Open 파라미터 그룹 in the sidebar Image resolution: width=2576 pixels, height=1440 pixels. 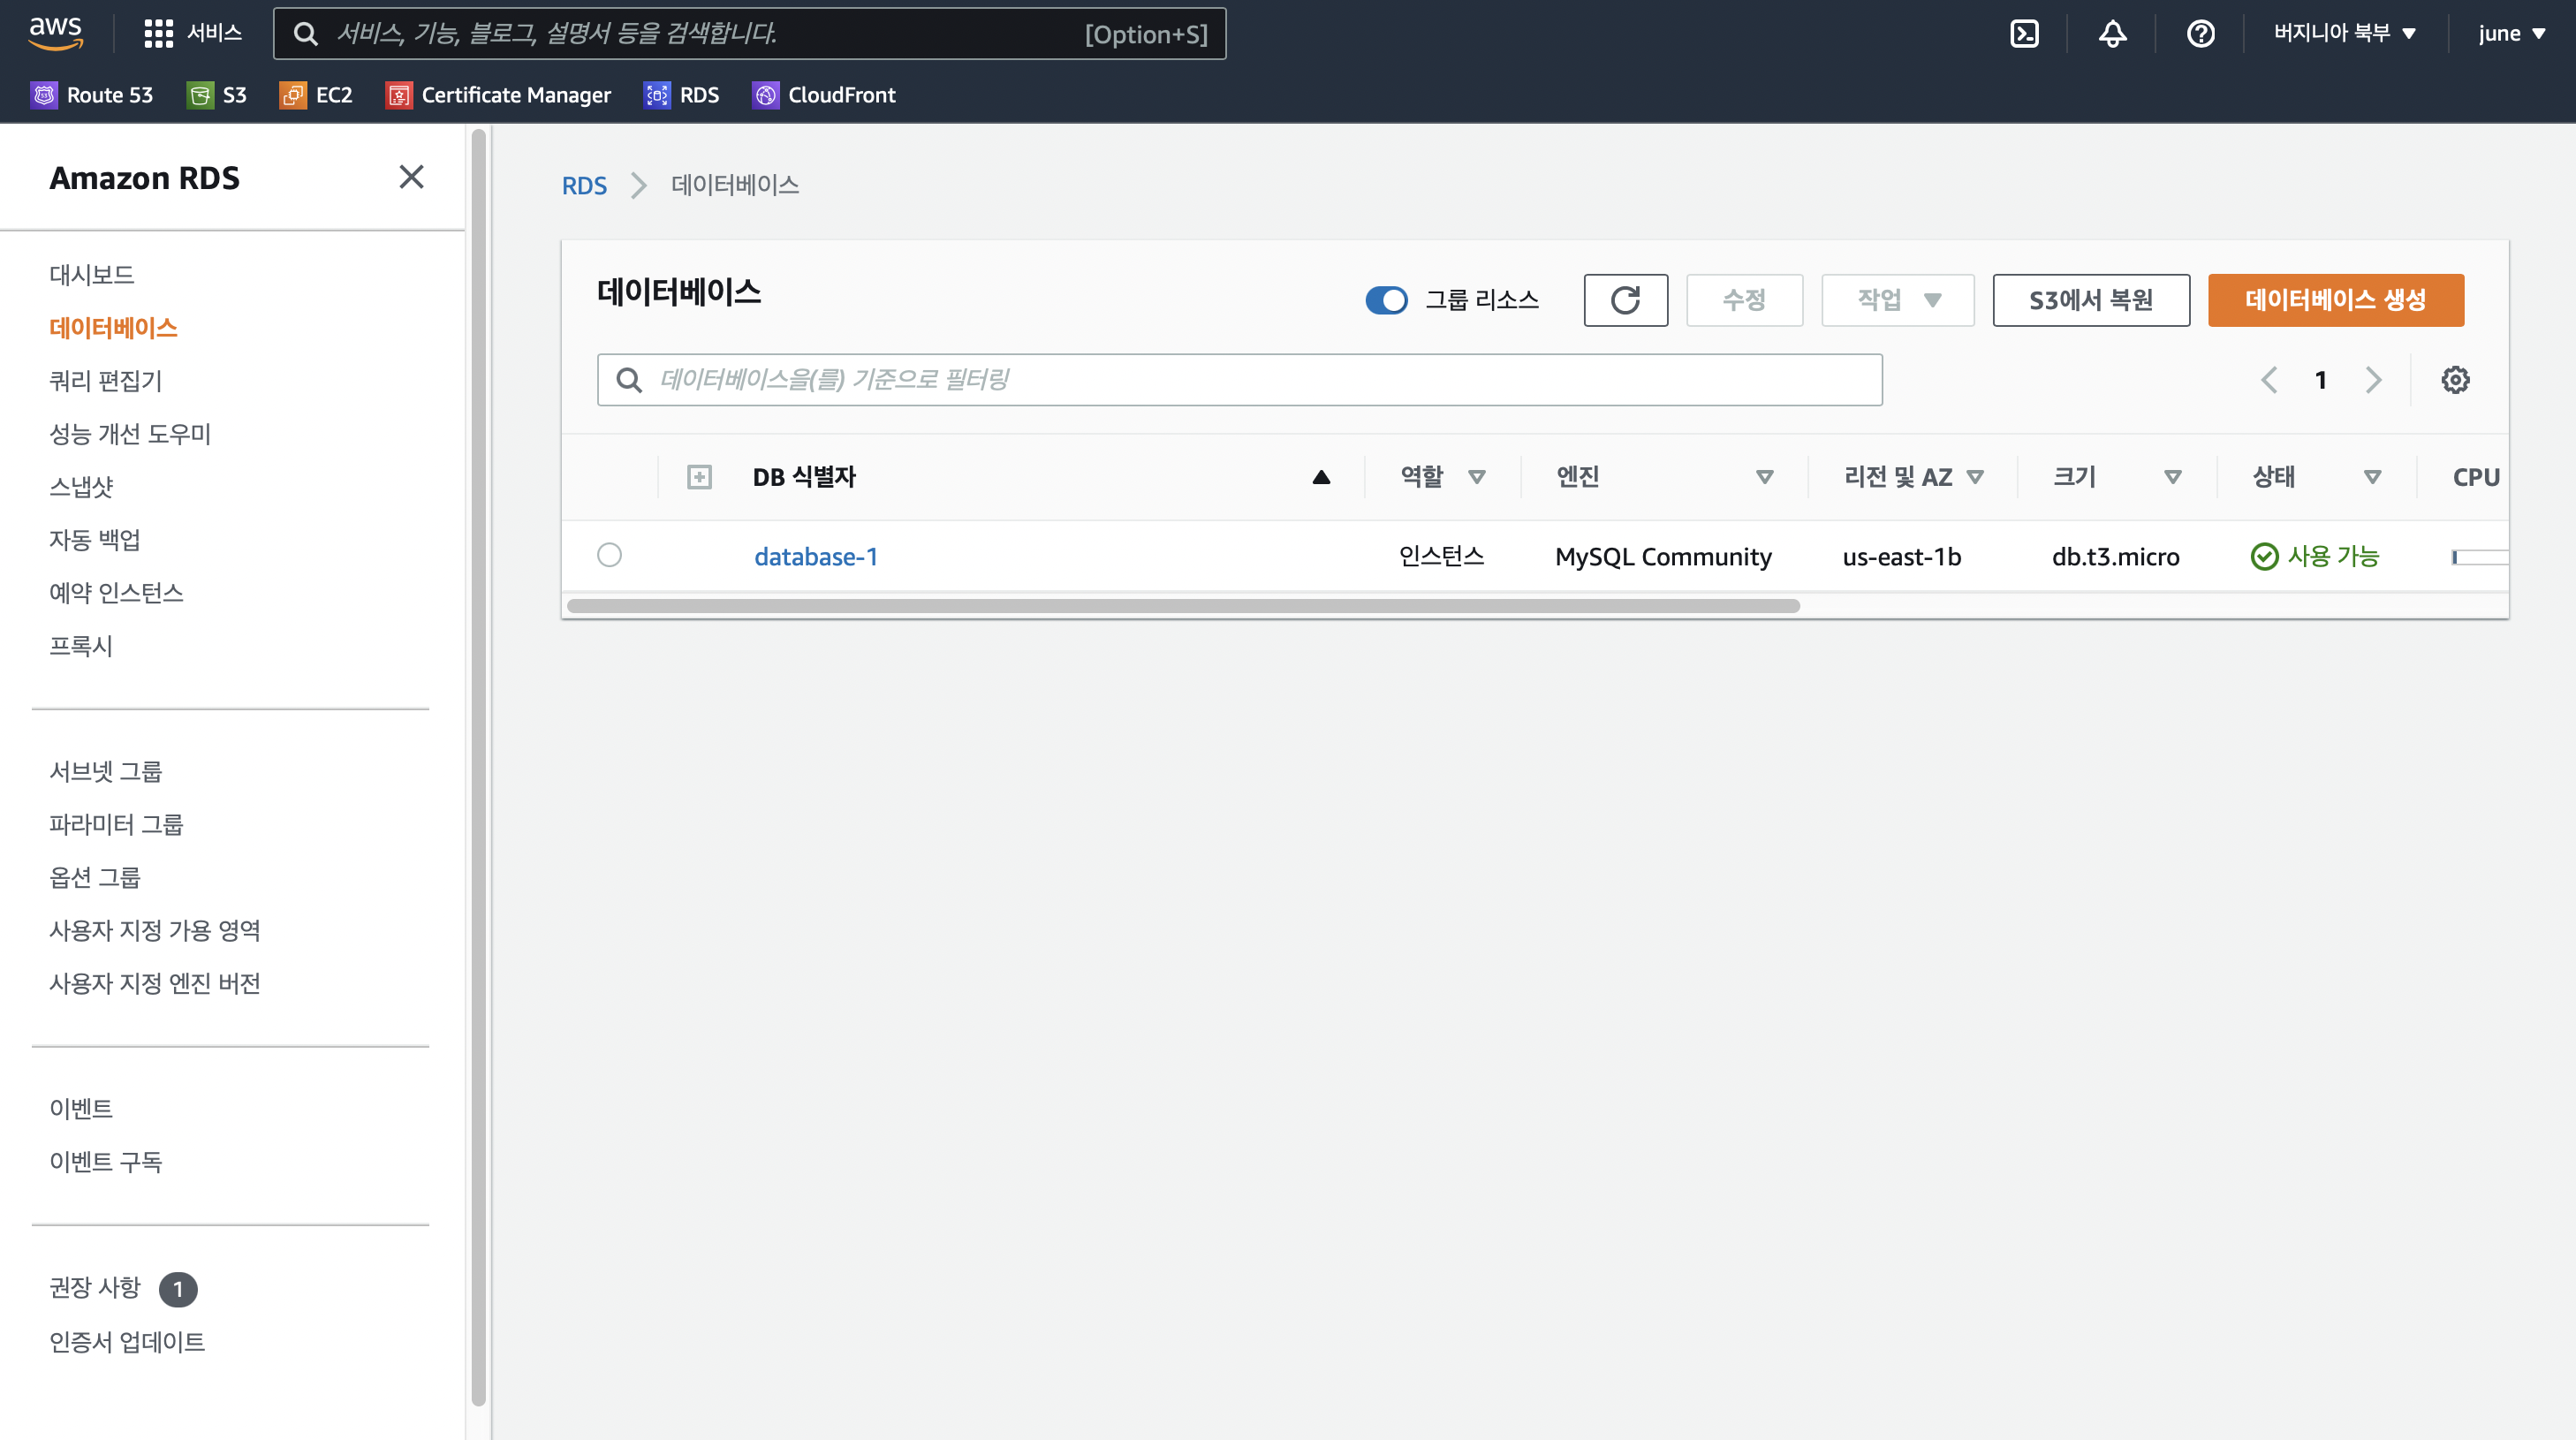point(116,824)
